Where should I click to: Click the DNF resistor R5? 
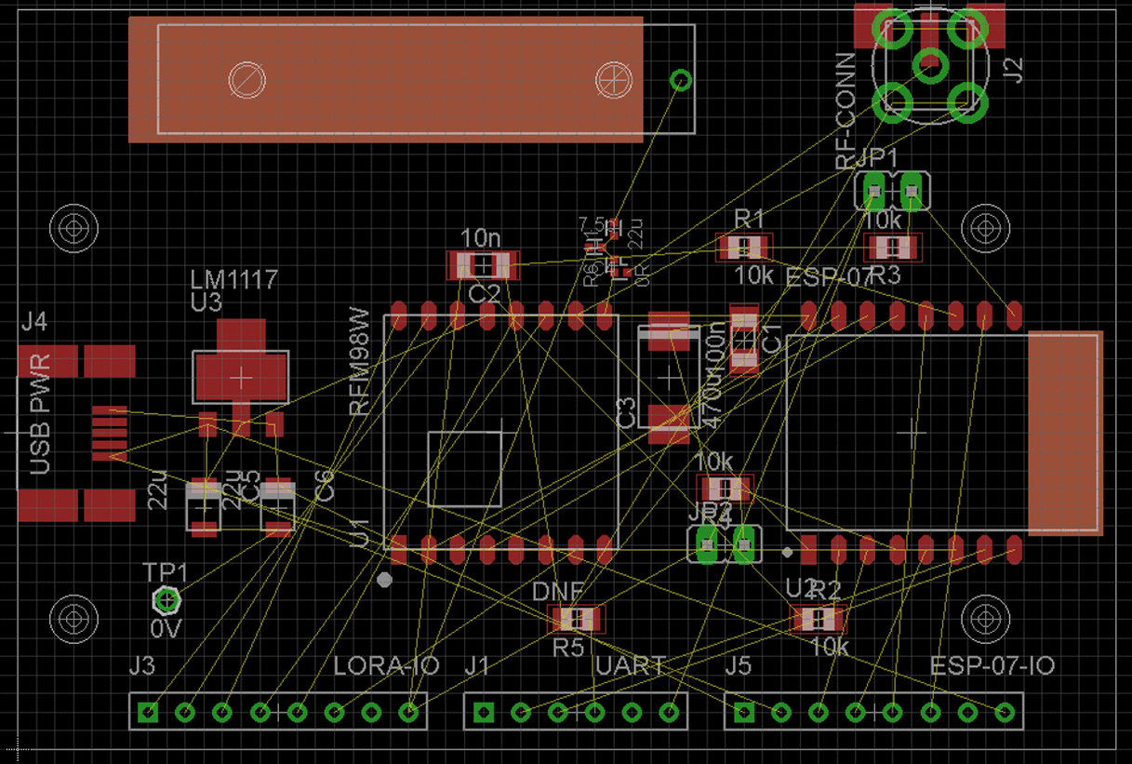click(577, 618)
